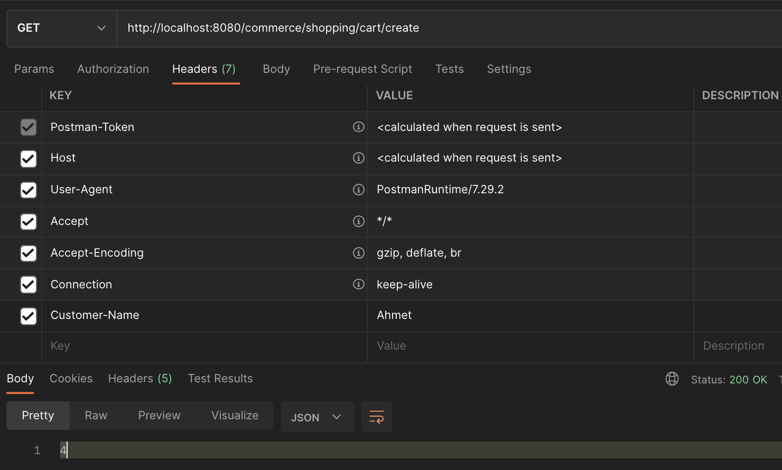The image size is (782, 470).
Task: Show info for User-Agent header
Action: click(359, 190)
